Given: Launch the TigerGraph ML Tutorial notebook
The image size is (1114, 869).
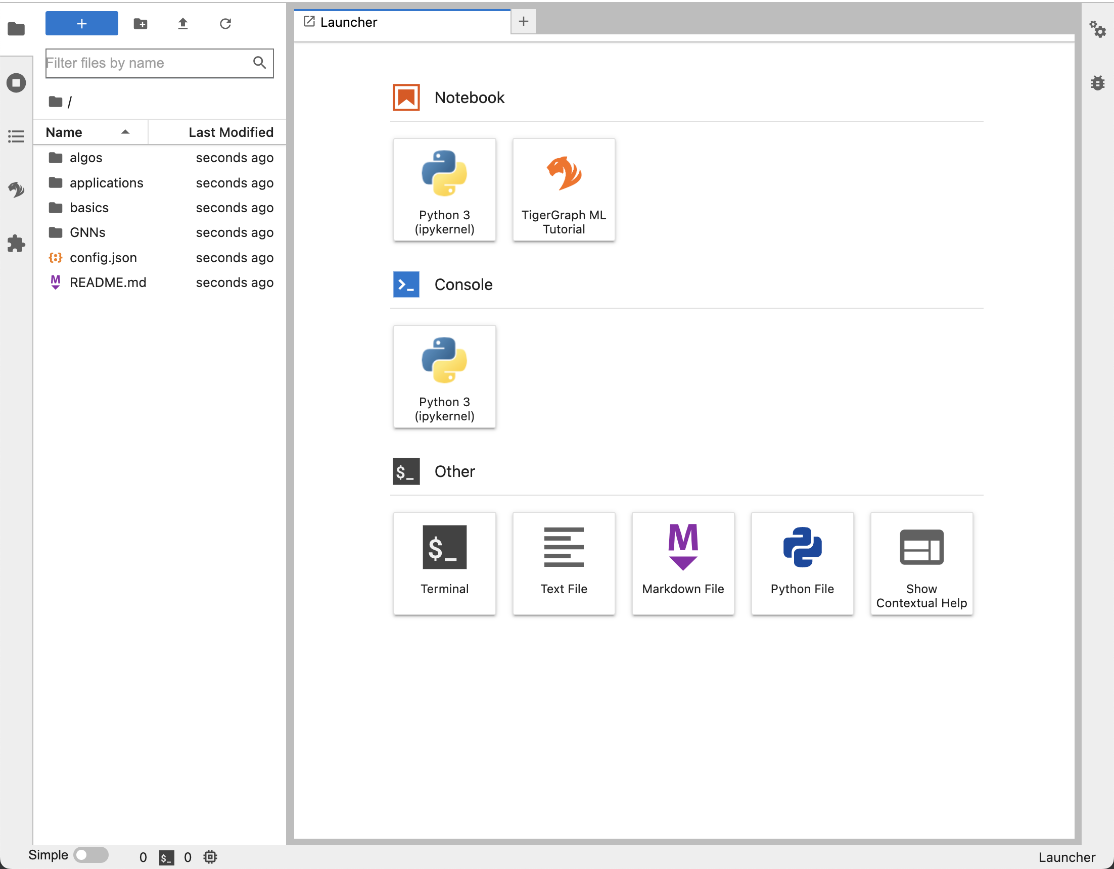Looking at the screenshot, I should [x=564, y=189].
